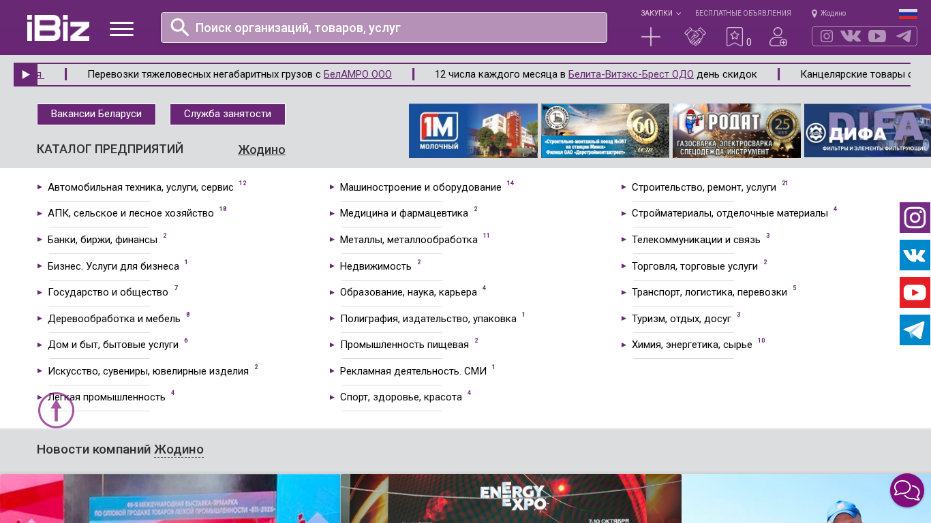
Task: Open the hamburger main menu
Action: [121, 29]
